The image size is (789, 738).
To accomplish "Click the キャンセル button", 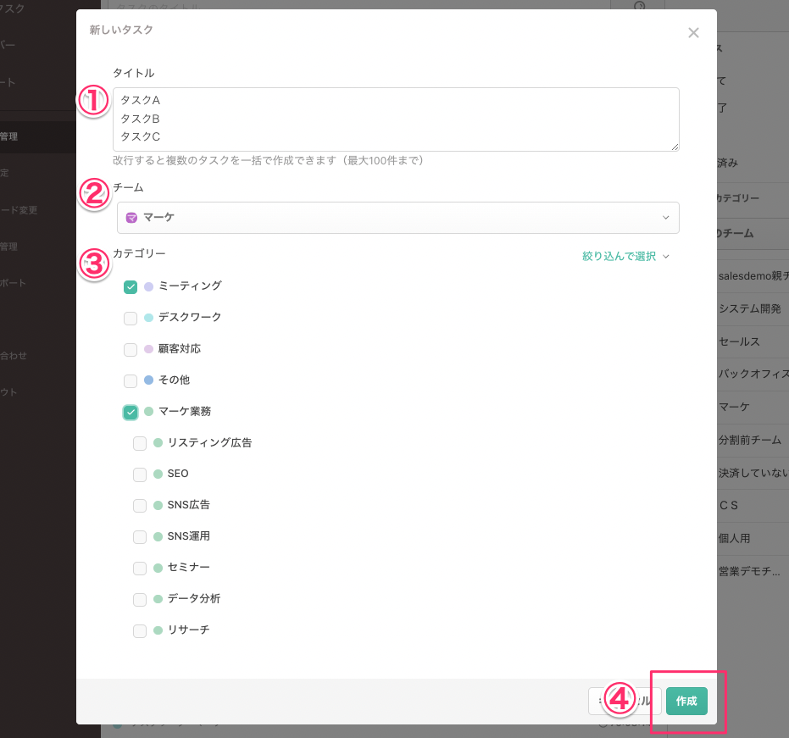I will point(625,702).
